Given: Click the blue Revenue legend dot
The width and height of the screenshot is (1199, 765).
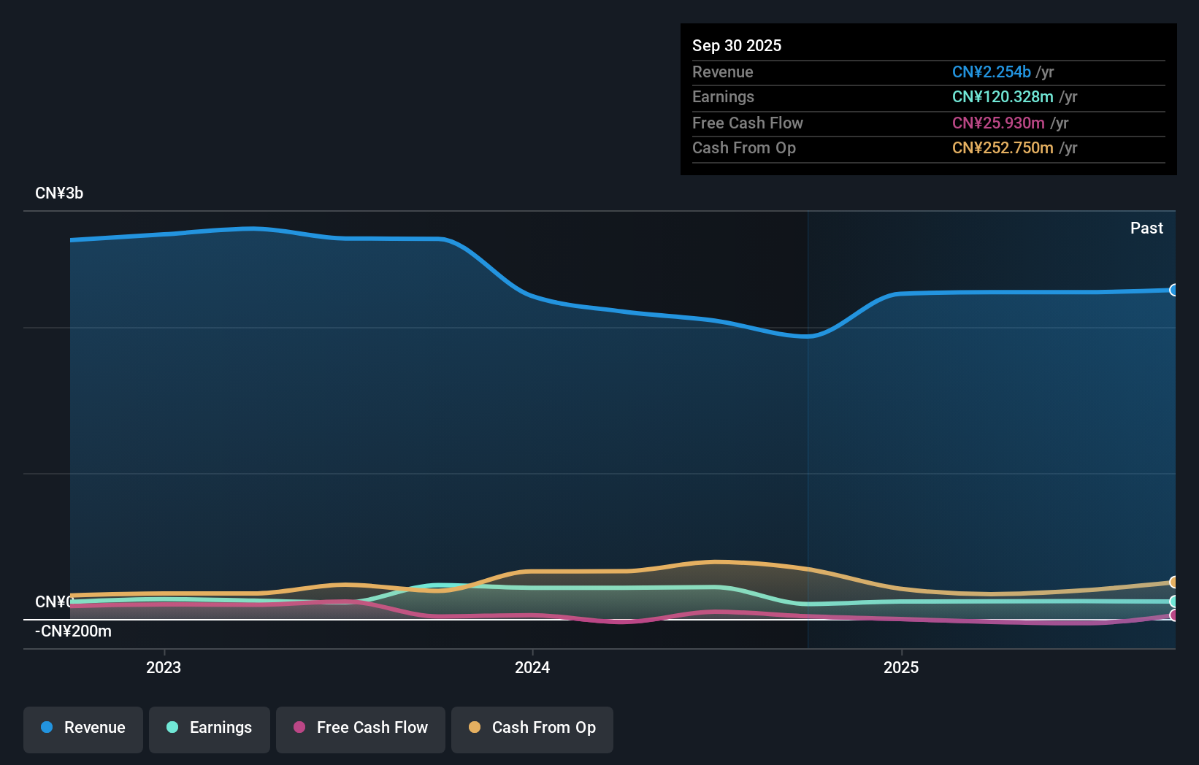Looking at the screenshot, I should (47, 727).
